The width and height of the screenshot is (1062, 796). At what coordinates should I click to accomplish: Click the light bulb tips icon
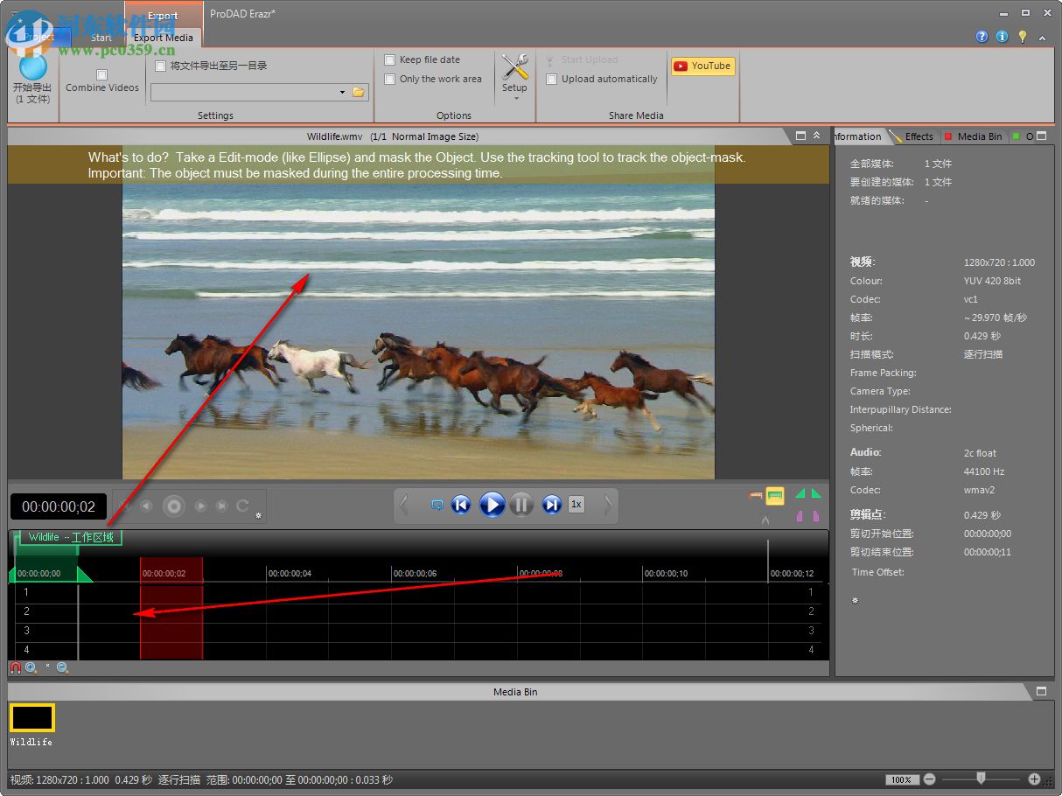click(x=1022, y=37)
